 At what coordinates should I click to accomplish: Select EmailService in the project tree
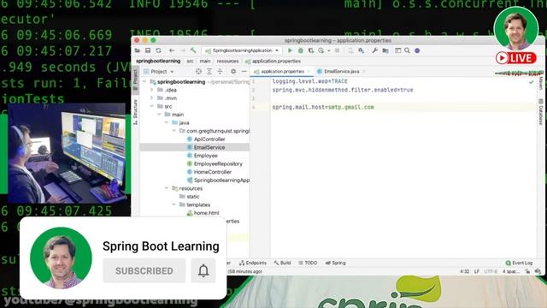pos(209,147)
